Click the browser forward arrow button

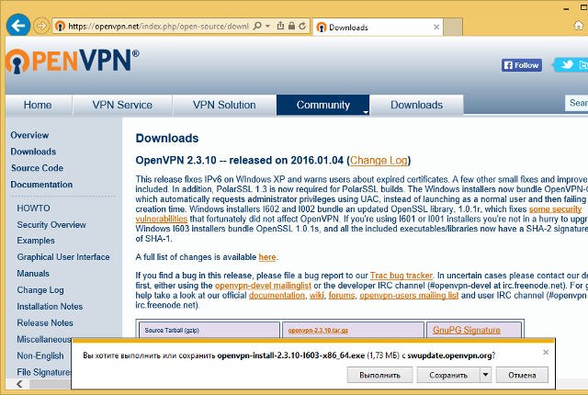40,26
